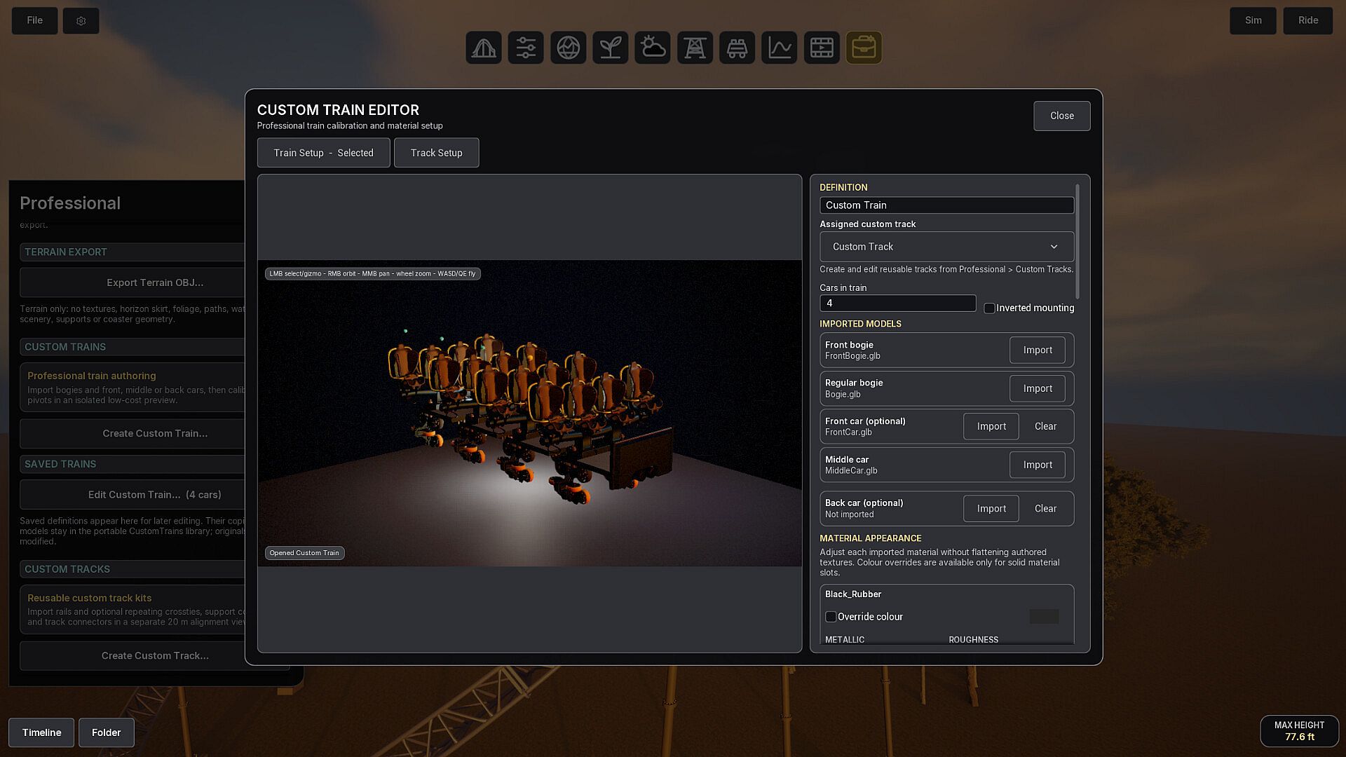The width and height of the screenshot is (1346, 757).
Task: Click the 'FrontCar.glb' file name
Action: (848, 432)
